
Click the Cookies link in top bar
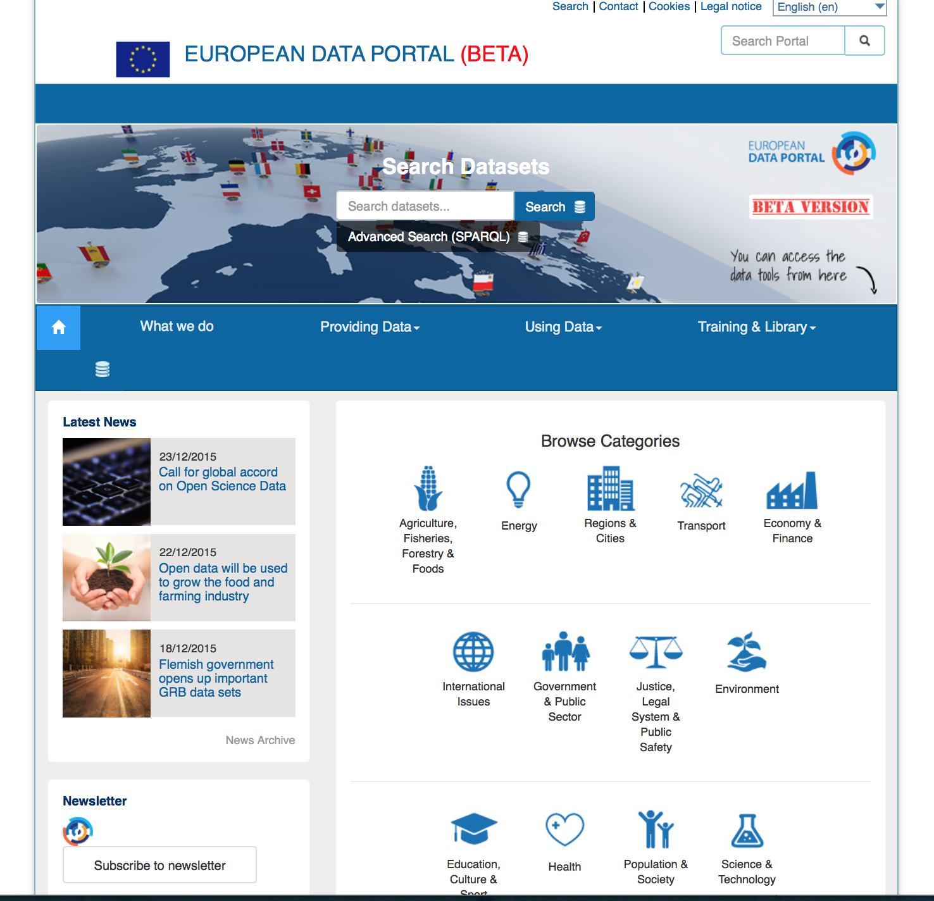(669, 6)
